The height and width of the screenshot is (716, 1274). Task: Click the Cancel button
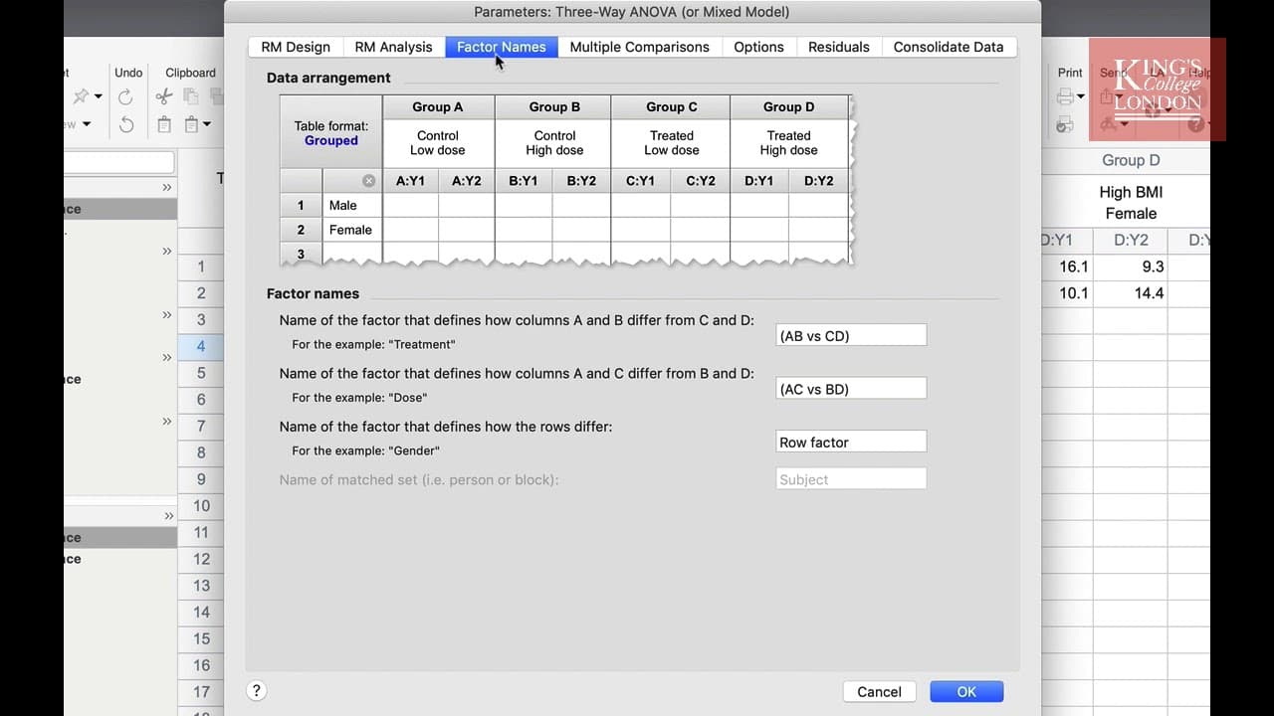point(879,692)
